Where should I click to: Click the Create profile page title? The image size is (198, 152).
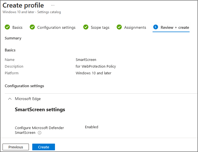tap(23, 5)
